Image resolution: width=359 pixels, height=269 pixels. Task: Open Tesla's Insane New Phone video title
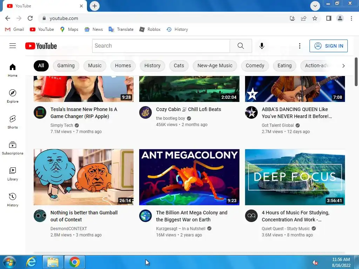point(84,113)
